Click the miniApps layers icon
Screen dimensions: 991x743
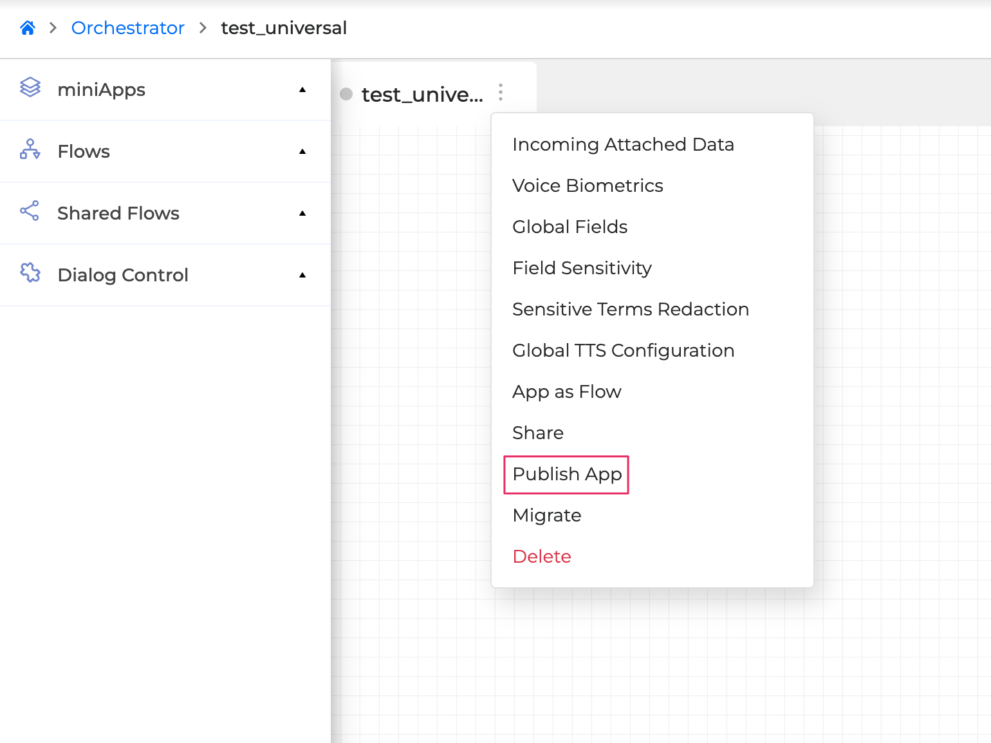pyautogui.click(x=30, y=89)
